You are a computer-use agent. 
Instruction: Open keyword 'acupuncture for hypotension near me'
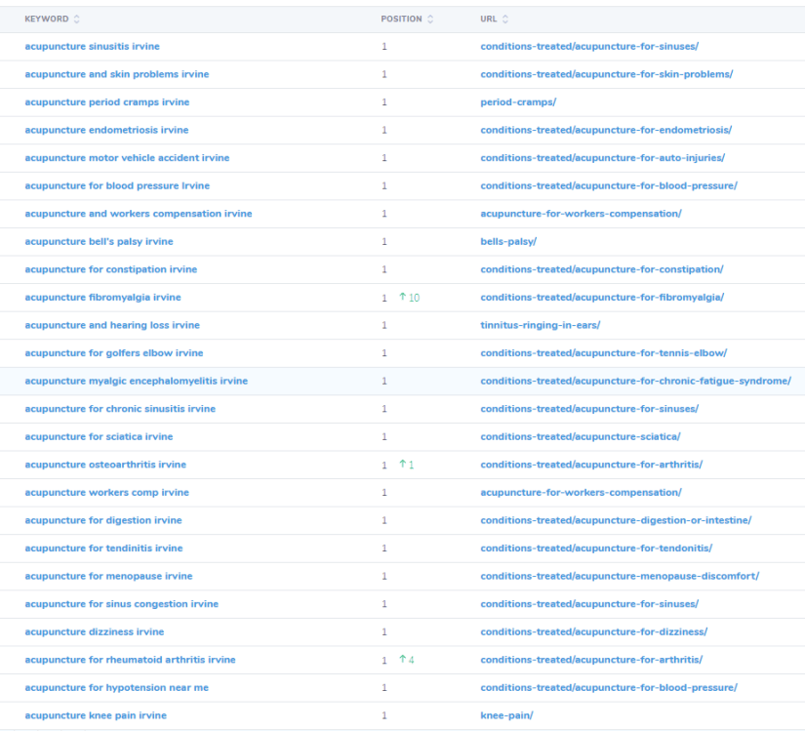(x=116, y=688)
